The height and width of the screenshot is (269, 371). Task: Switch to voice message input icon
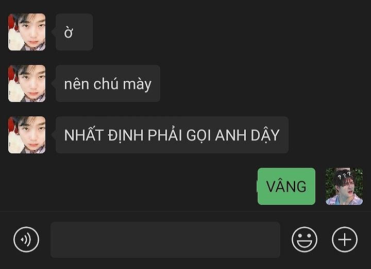click(26, 240)
